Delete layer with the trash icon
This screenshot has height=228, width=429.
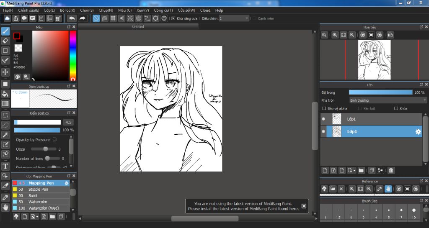[391, 170]
